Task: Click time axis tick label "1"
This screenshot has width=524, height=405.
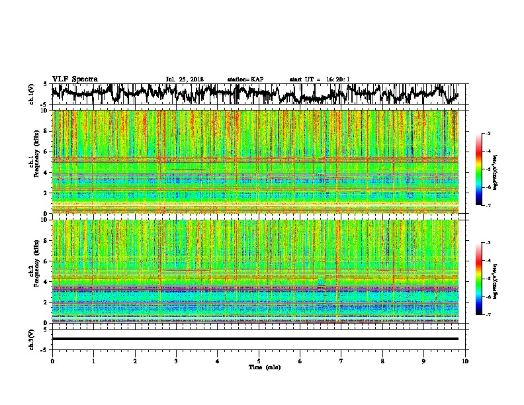Action: (93, 361)
